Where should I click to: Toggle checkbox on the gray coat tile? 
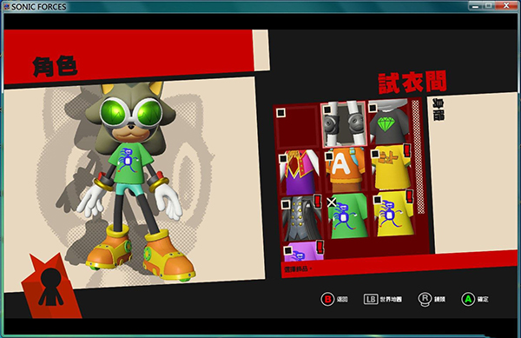pos(286,204)
